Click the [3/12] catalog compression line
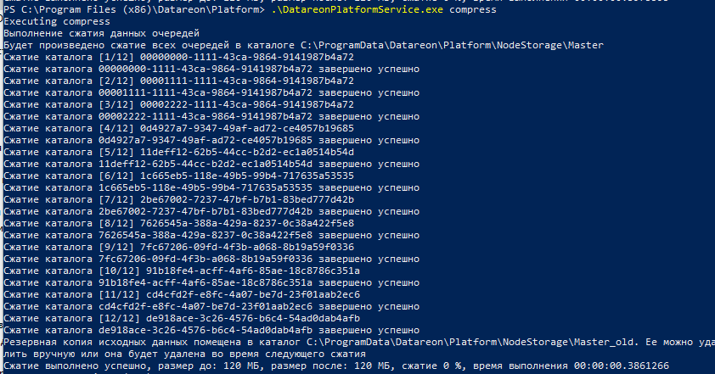 [x=178, y=103]
